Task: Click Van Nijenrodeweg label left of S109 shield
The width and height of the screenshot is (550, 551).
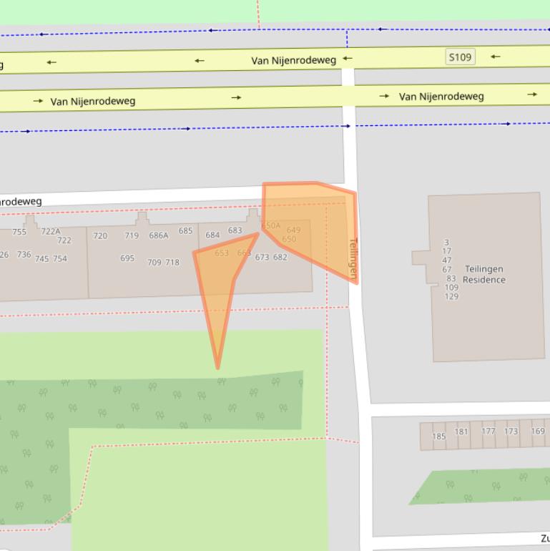Action: click(293, 61)
